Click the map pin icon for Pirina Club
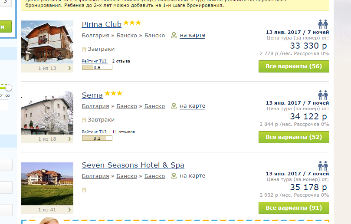 pos(174,35)
